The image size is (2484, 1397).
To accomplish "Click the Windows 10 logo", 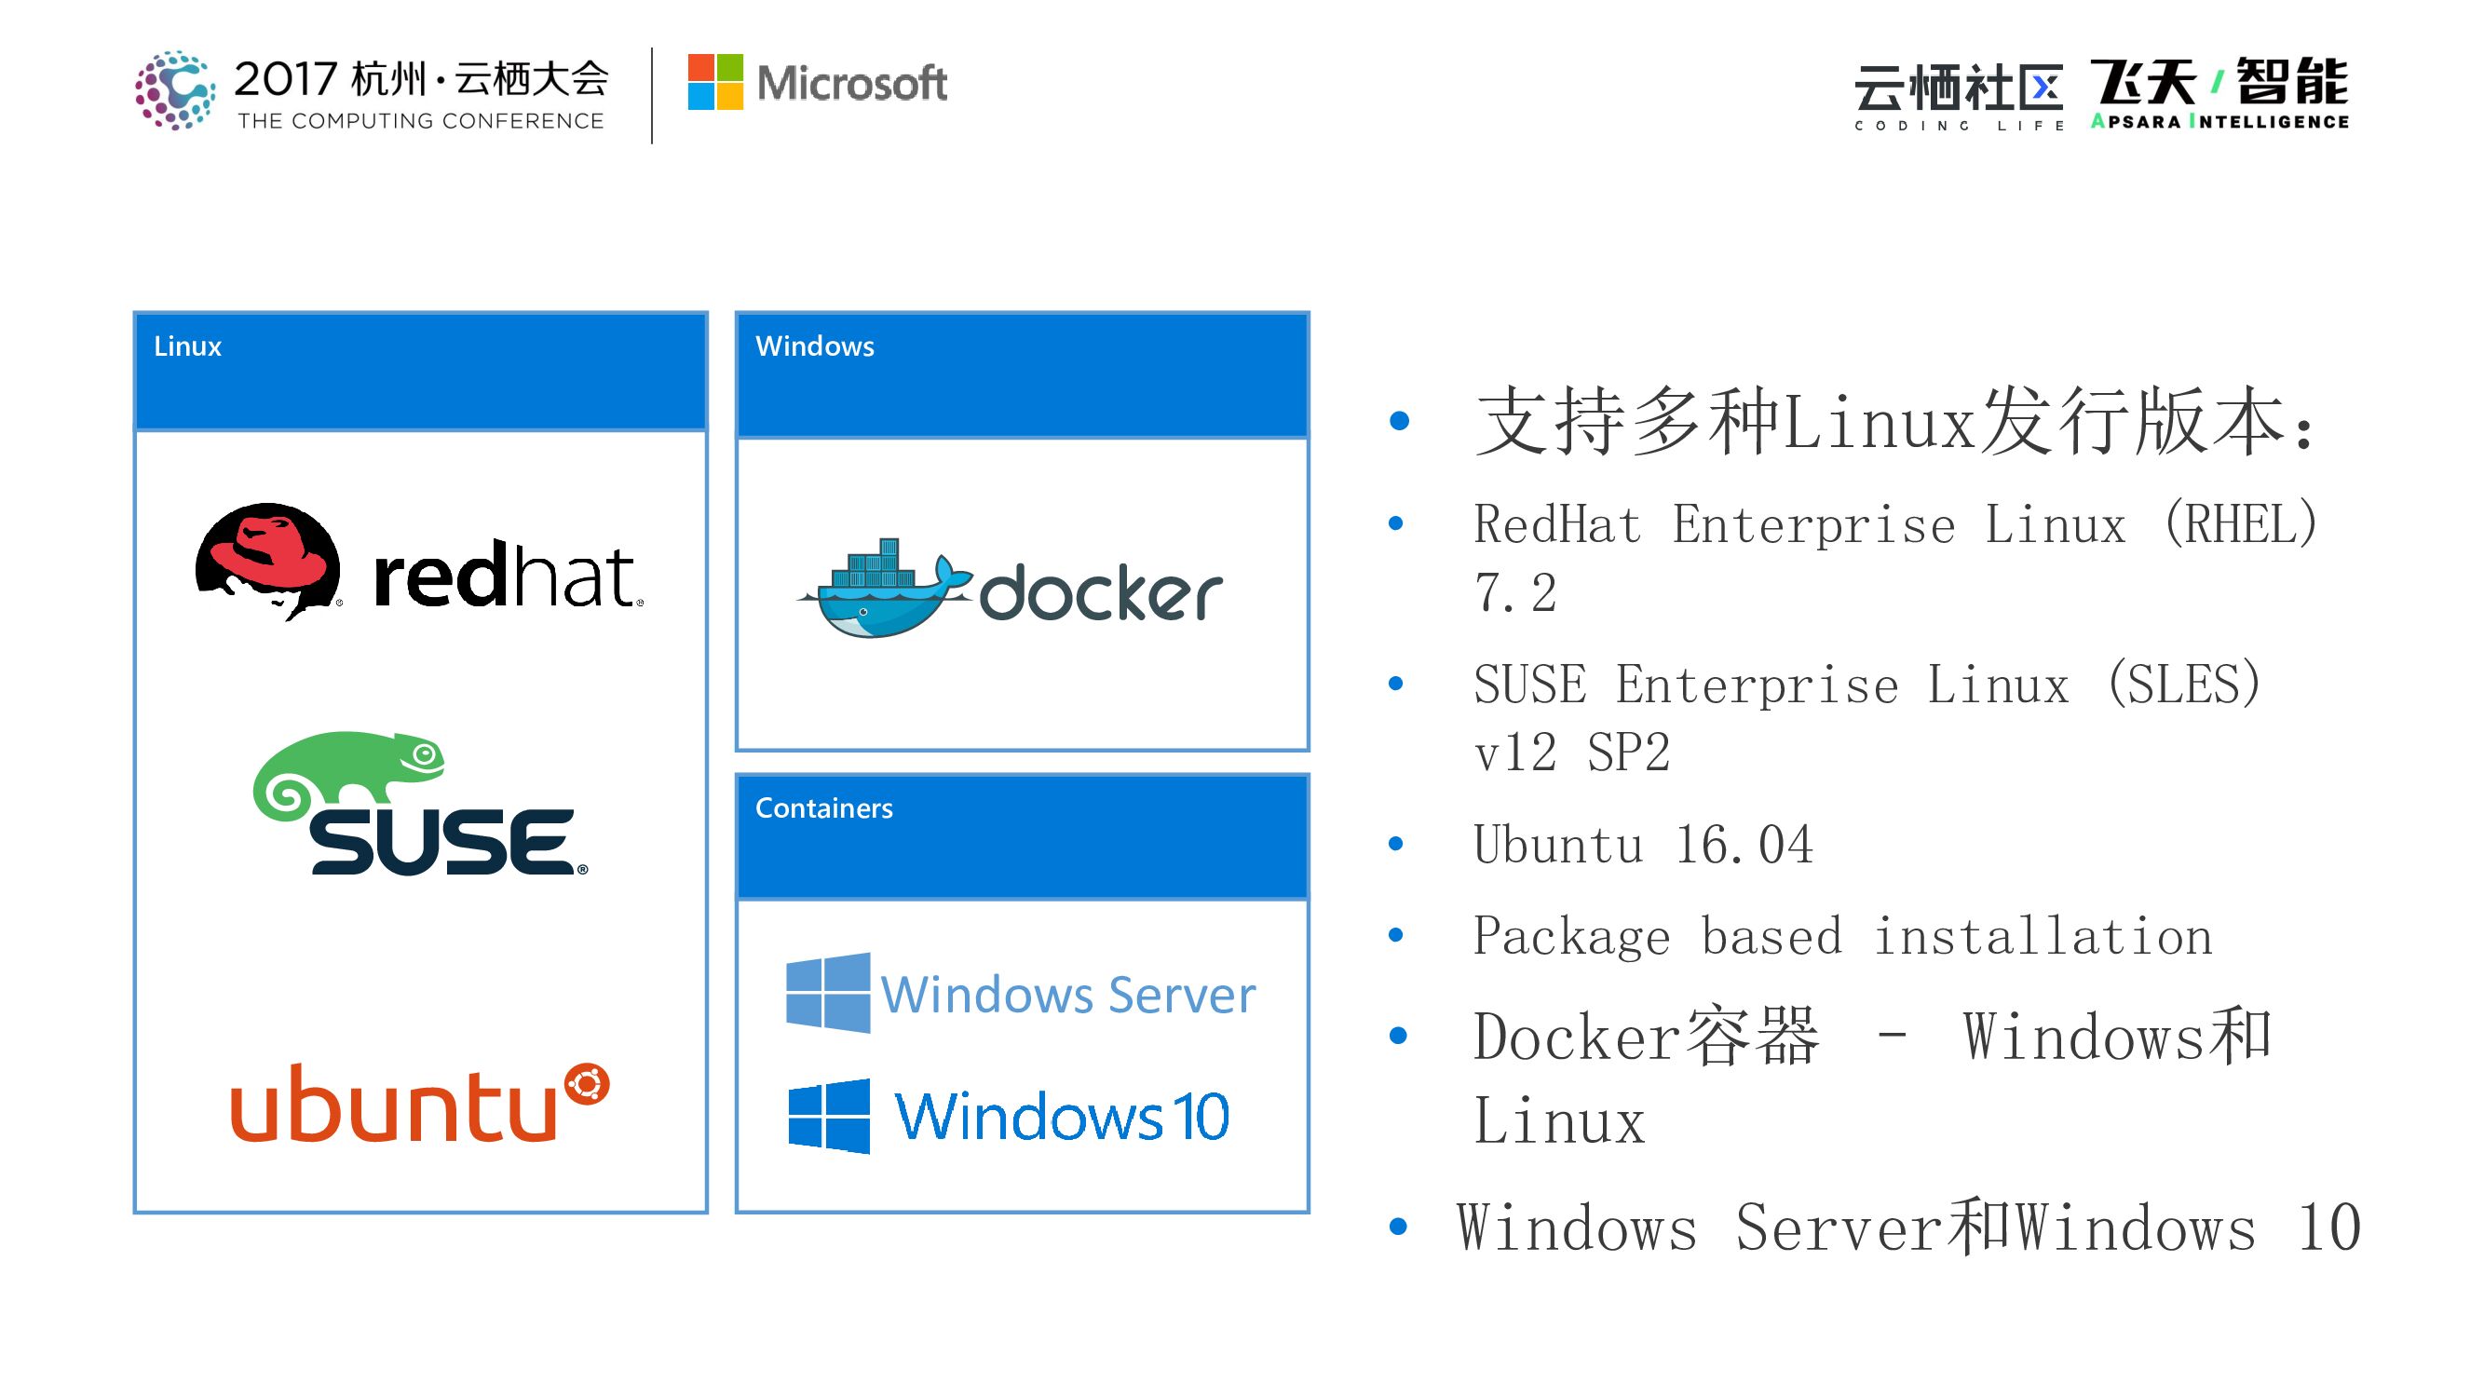I will tap(1009, 1117).
